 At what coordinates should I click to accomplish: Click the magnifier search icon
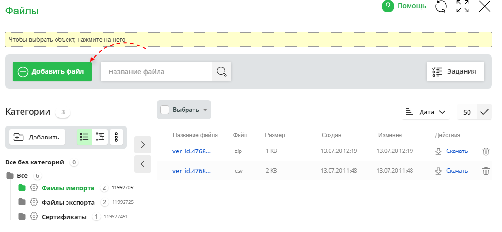pos(221,71)
